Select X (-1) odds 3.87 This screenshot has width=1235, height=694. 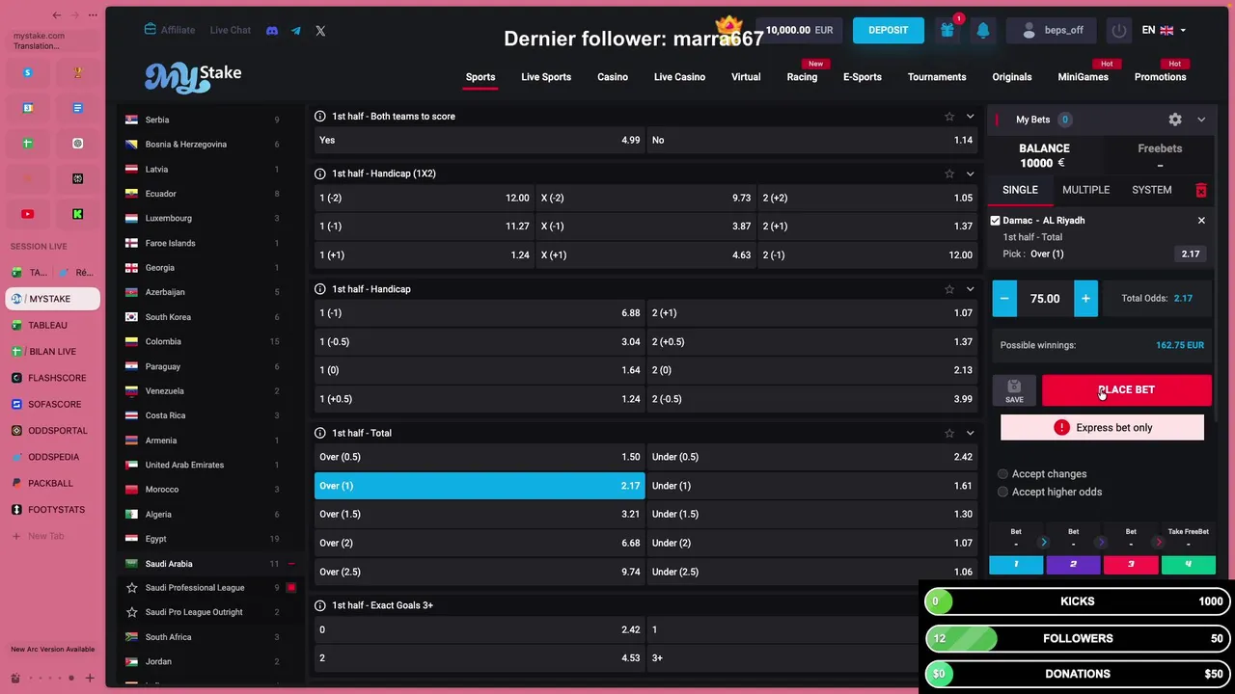point(645,227)
